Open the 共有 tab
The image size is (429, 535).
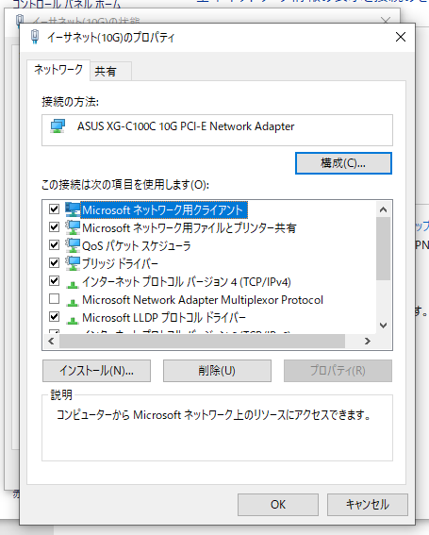tap(110, 72)
